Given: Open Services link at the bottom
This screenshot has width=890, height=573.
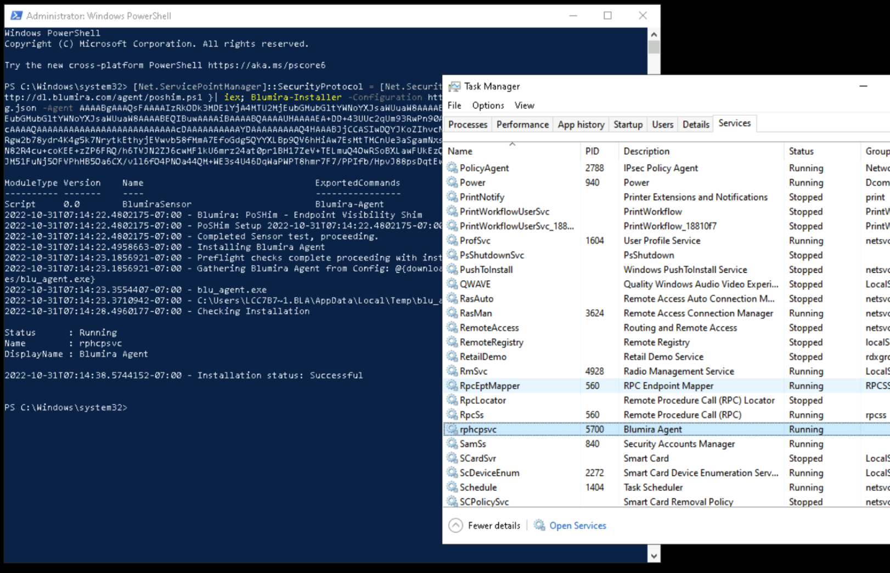Looking at the screenshot, I should click(x=578, y=525).
